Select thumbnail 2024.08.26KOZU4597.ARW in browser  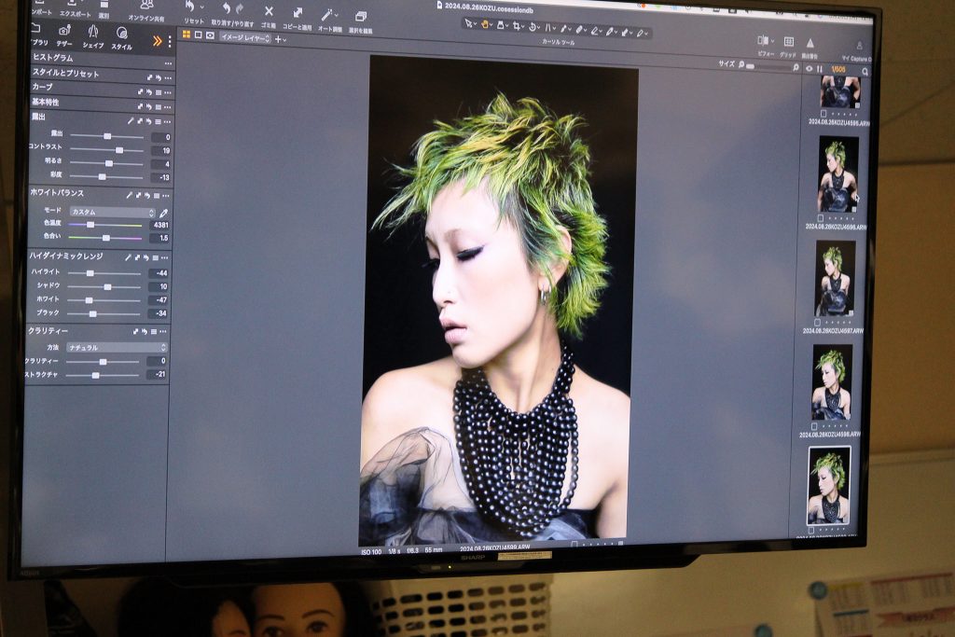835,278
